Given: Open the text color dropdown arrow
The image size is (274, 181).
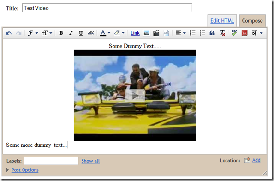Looking at the screenshot, I should tap(109, 33).
